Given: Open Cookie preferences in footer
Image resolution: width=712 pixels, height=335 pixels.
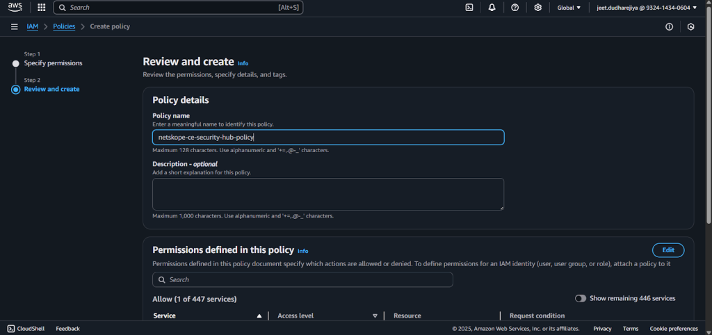Looking at the screenshot, I should 673,329.
